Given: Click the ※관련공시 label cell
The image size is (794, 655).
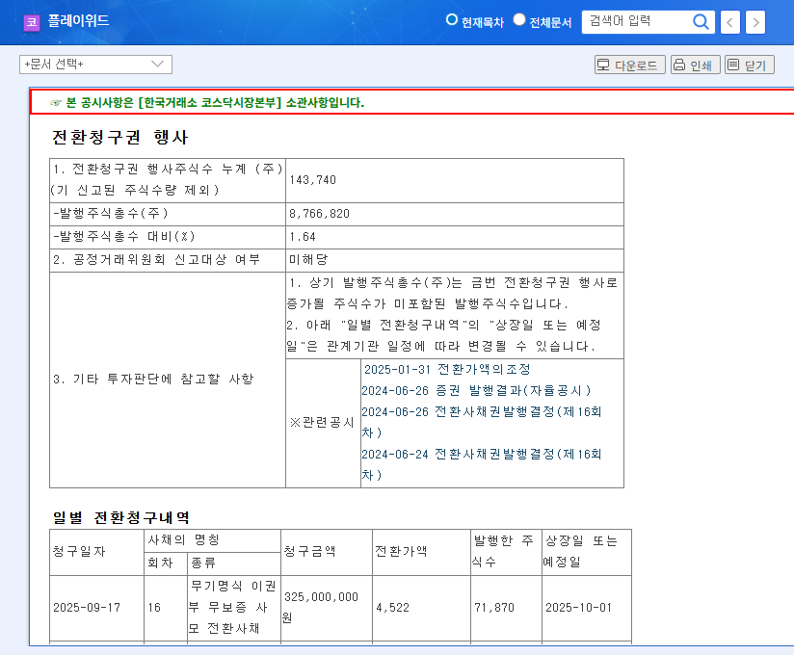Looking at the screenshot, I should click(x=322, y=423).
